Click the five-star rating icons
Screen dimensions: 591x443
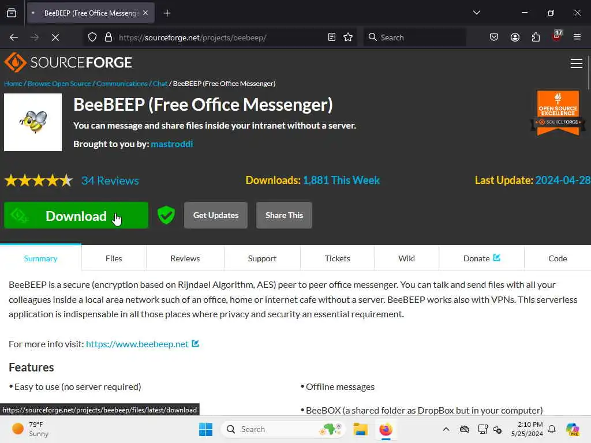39,181
